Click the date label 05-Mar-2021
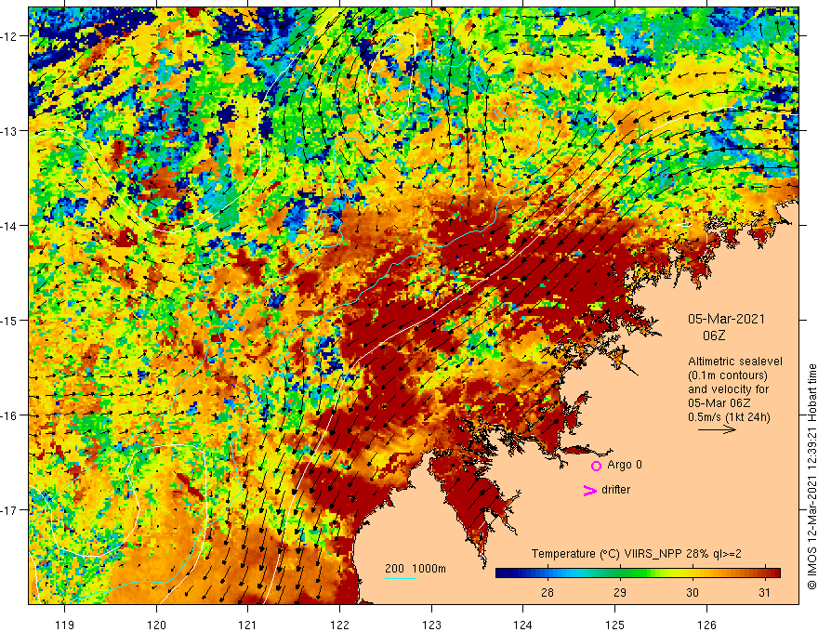The height and width of the screenshot is (632, 818). tap(726, 319)
